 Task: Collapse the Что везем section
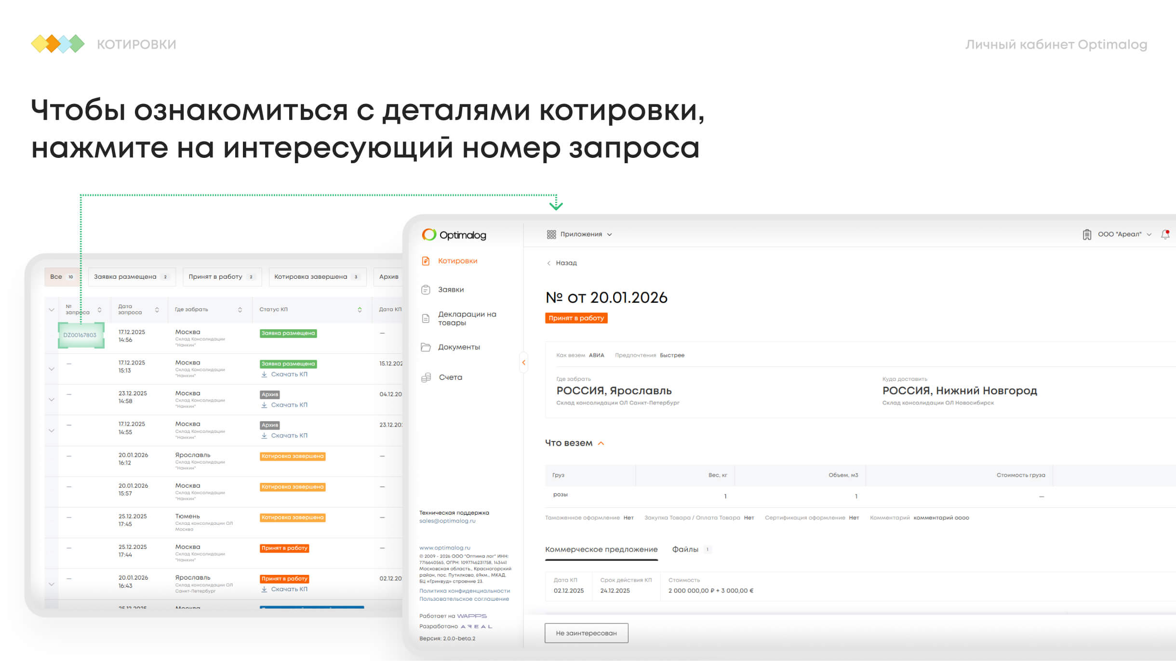[601, 443]
